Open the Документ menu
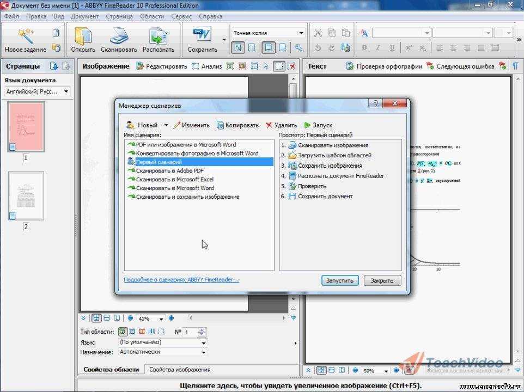The image size is (524, 392). point(84,16)
